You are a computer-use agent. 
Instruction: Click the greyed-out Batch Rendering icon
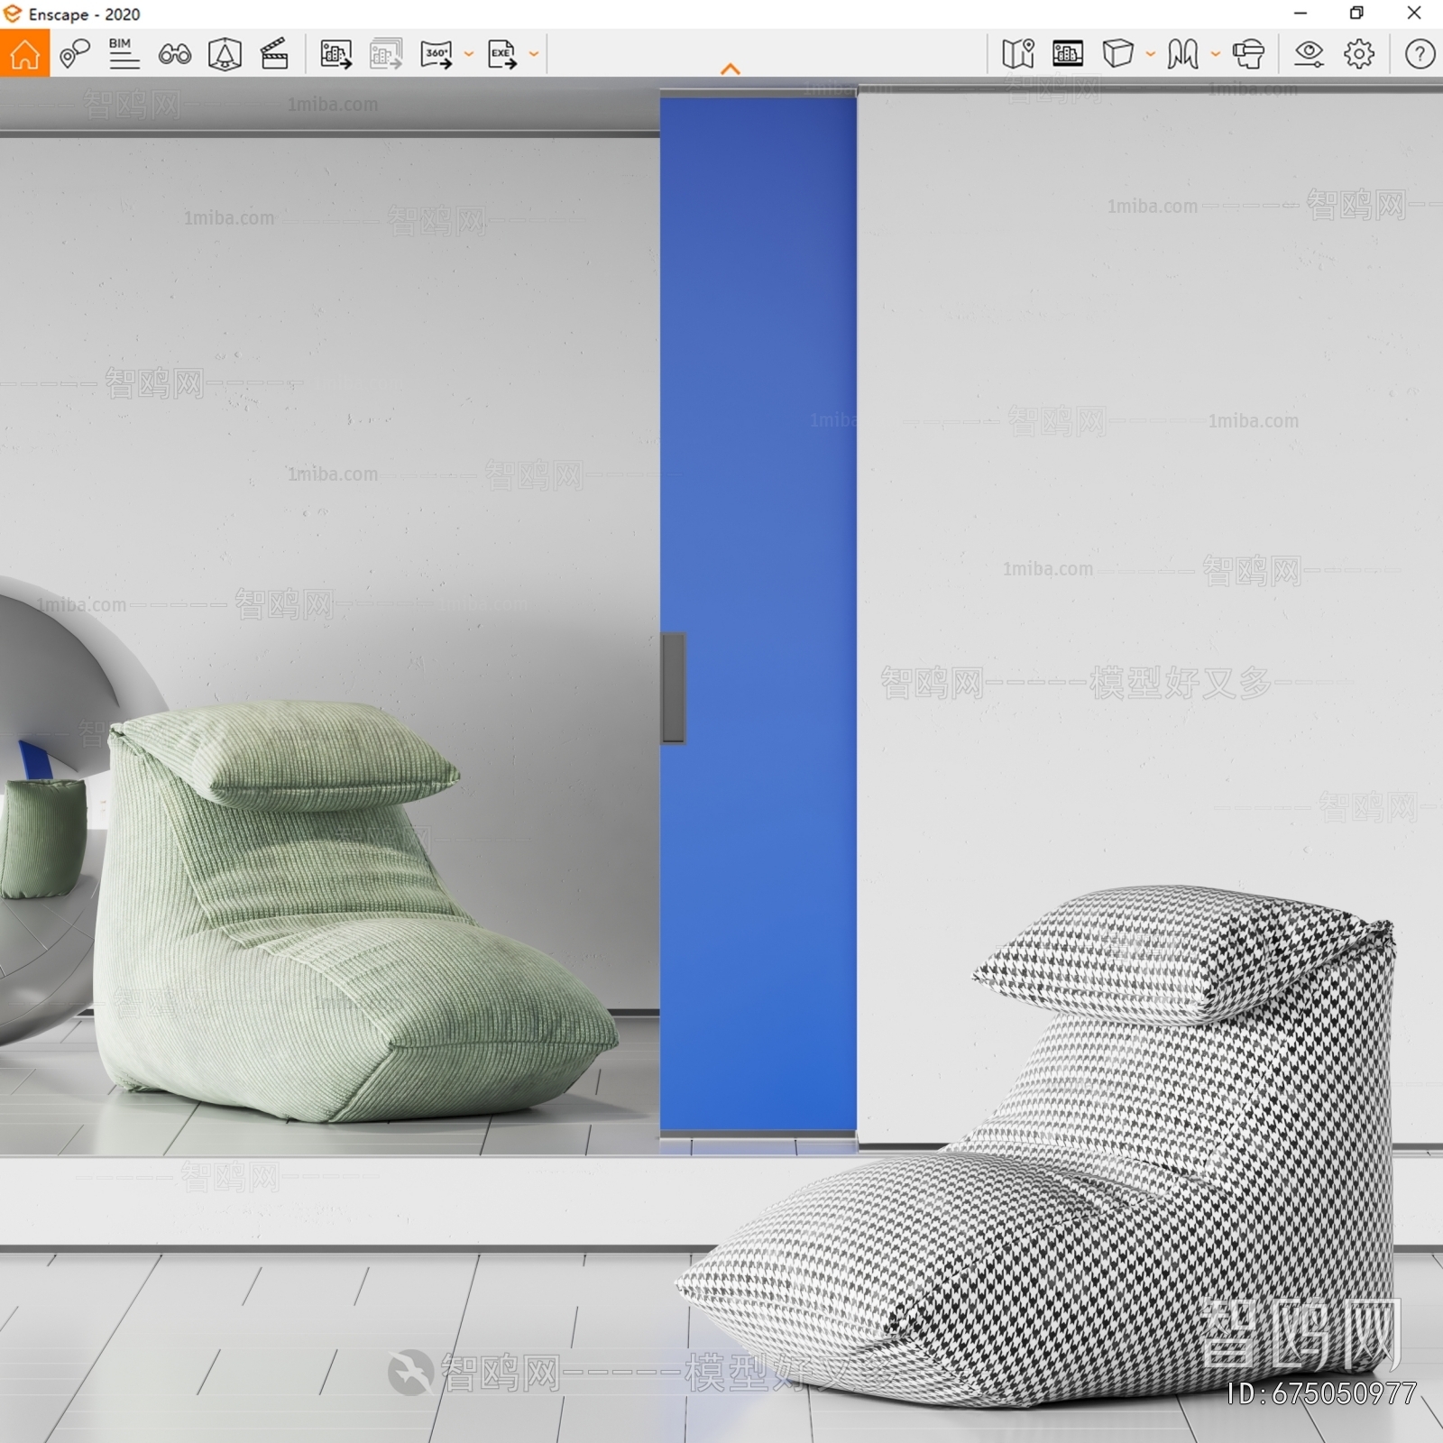[386, 54]
